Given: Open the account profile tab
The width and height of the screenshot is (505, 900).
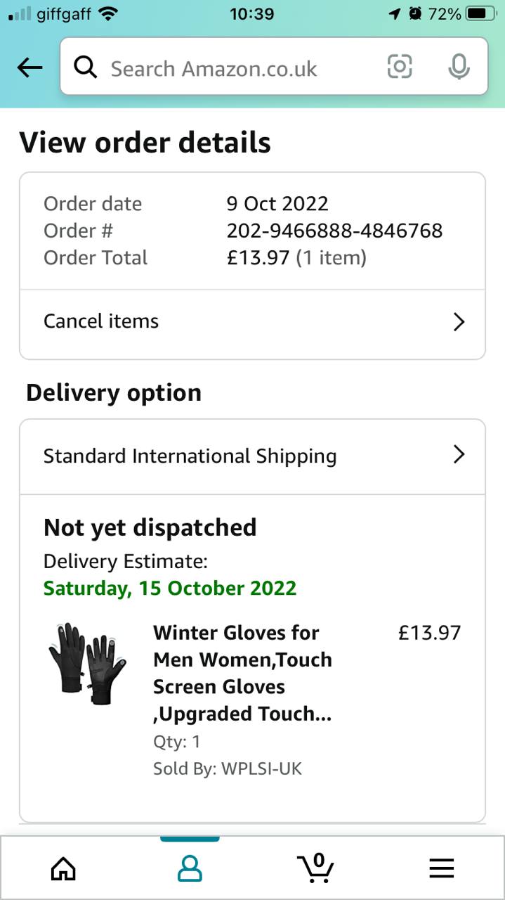Looking at the screenshot, I should tap(190, 869).
